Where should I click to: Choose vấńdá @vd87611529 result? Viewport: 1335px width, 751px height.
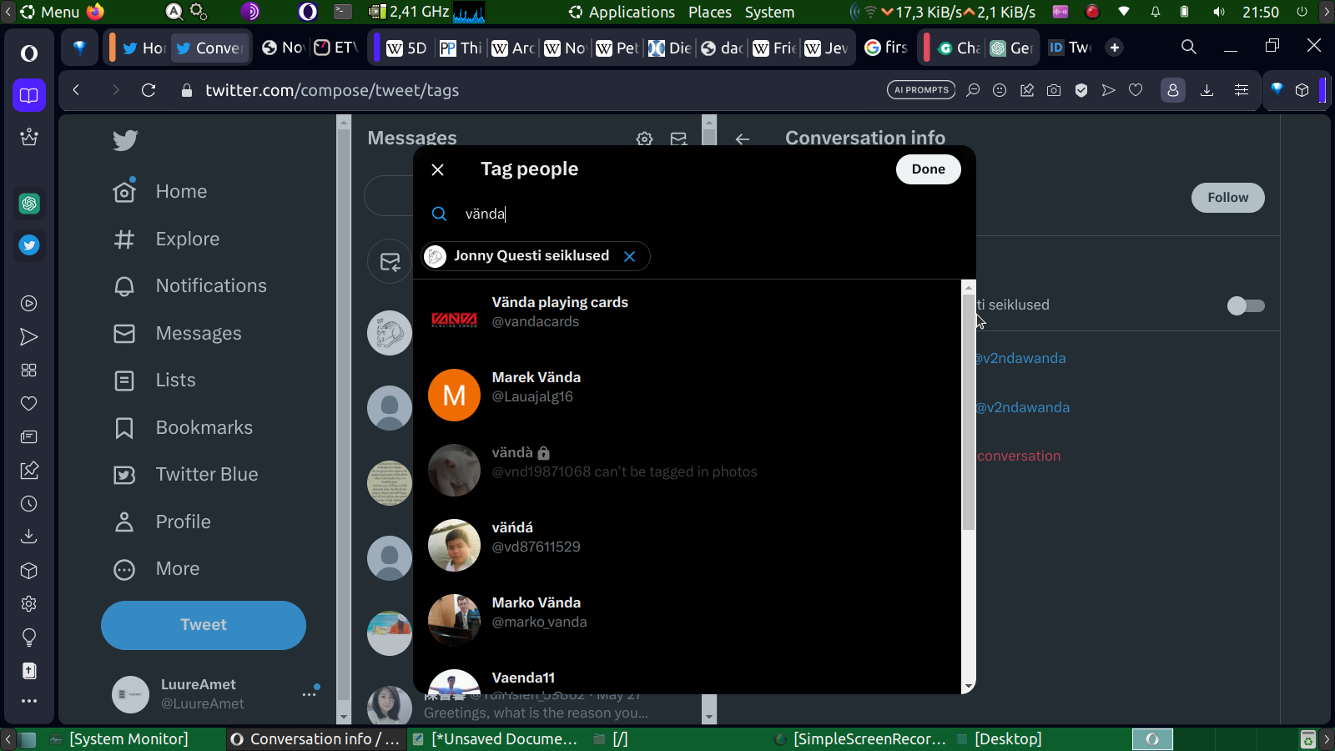pyautogui.click(x=688, y=544)
